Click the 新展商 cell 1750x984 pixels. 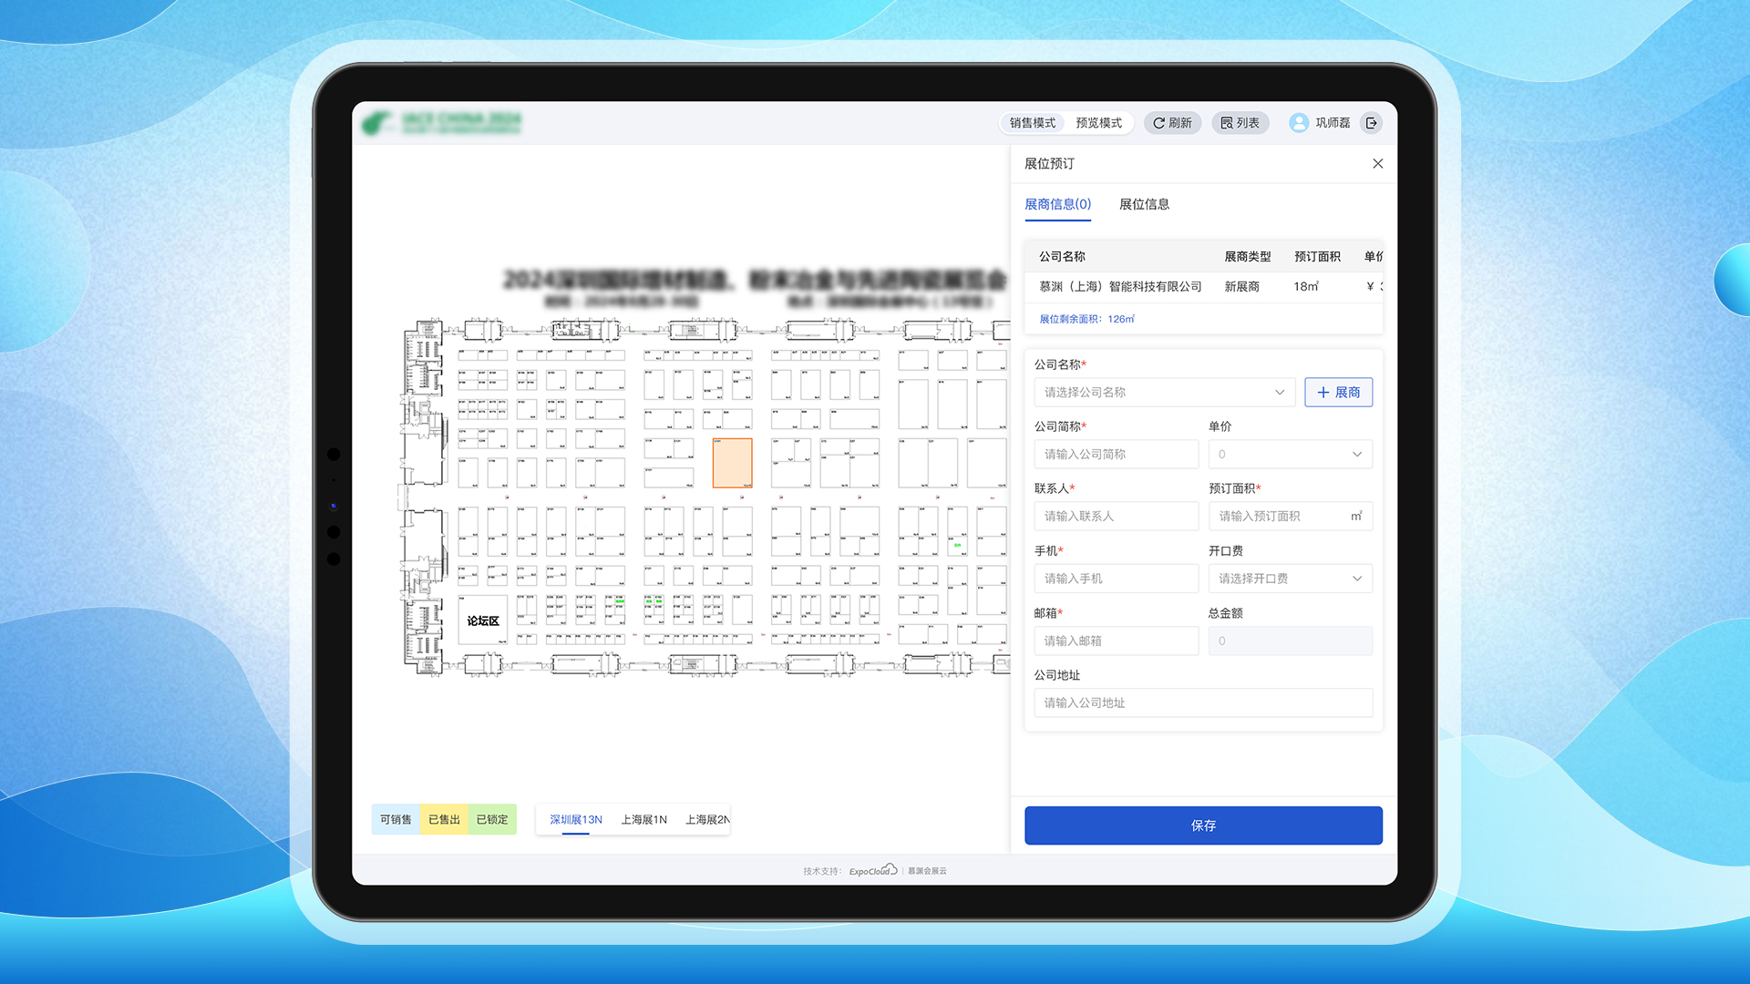(x=1241, y=287)
